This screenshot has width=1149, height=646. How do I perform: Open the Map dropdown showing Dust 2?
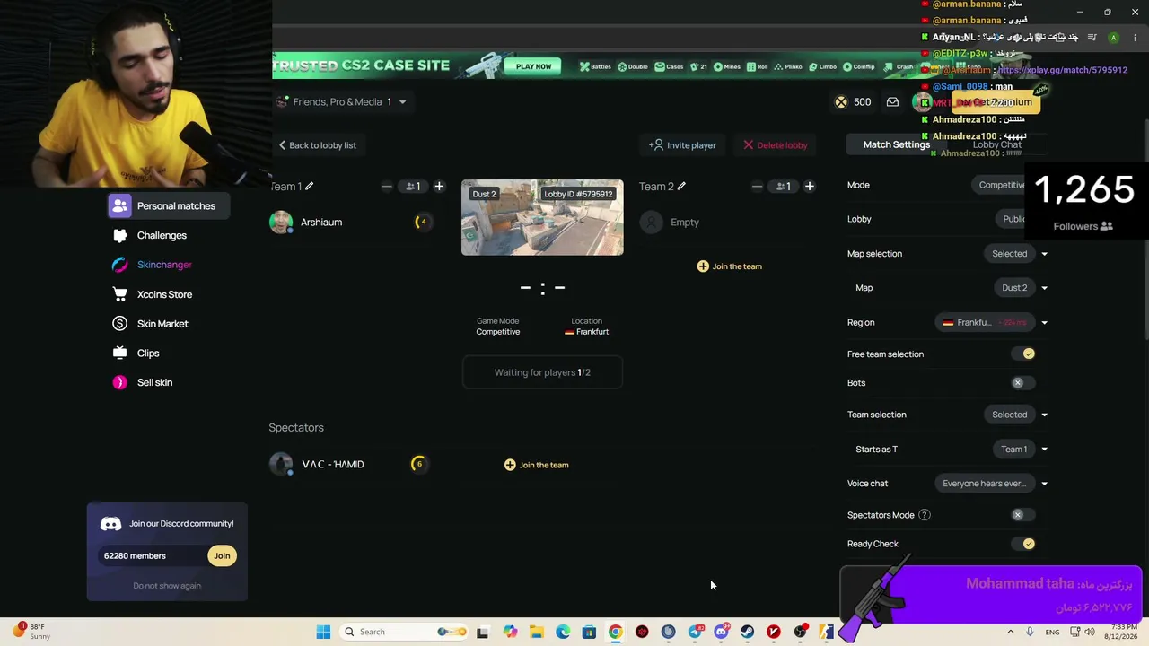[1022, 288]
